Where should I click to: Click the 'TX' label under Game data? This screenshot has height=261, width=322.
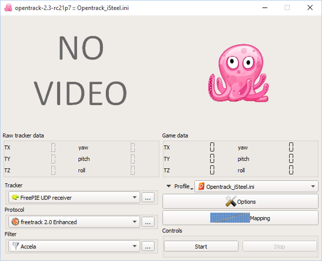(167, 147)
